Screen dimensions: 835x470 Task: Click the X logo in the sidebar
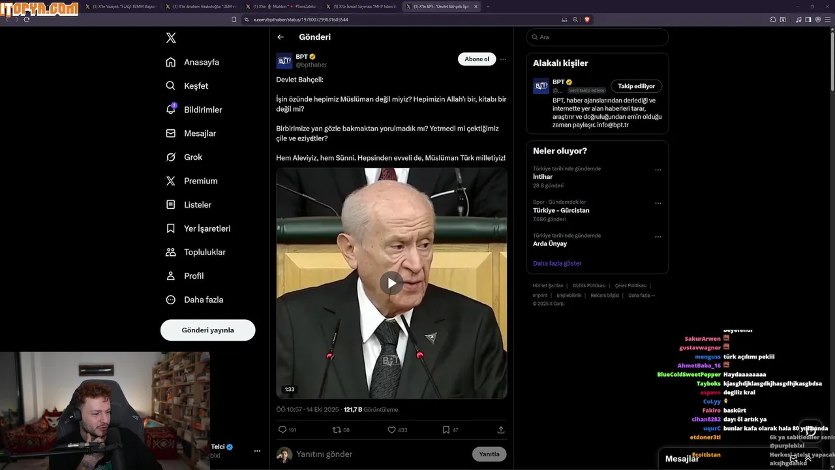click(171, 38)
